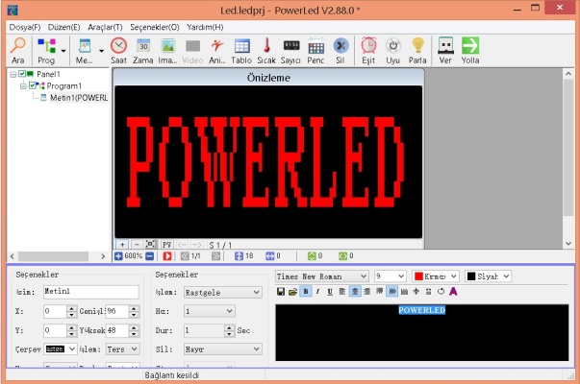Export to USB with Ver icon

[x=445, y=51]
